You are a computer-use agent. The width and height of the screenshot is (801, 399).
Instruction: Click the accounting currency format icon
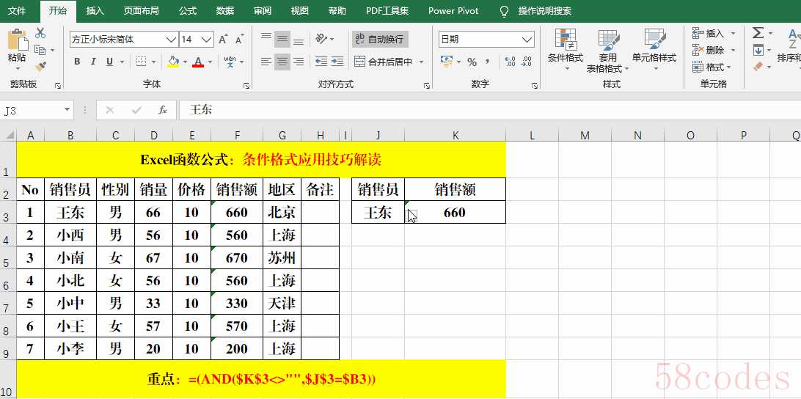pyautogui.click(x=447, y=62)
